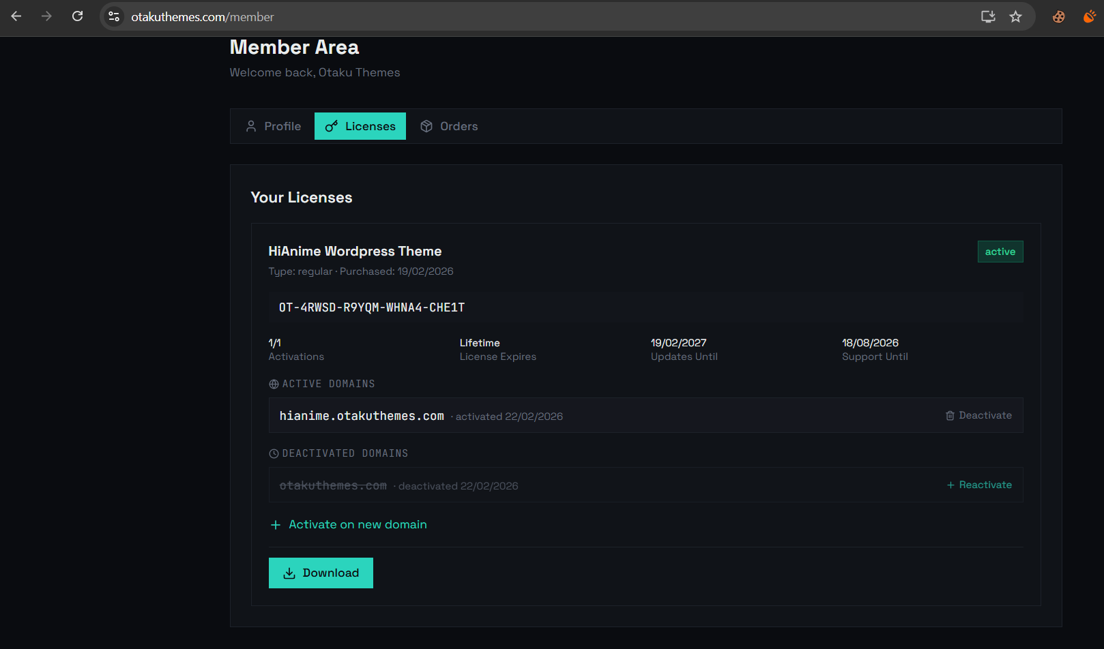Viewport: 1104px width, 649px height.
Task: Click Reactivate for otakuthemes.com domain
Action: [985, 485]
